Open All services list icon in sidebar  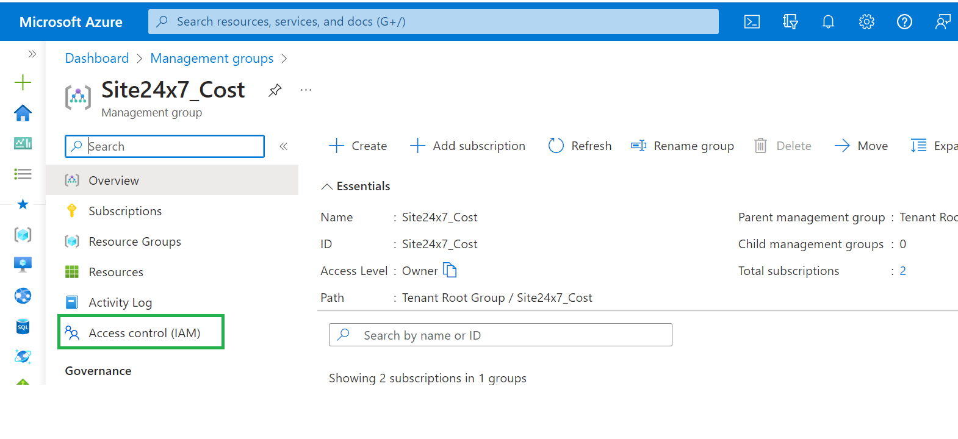click(23, 174)
